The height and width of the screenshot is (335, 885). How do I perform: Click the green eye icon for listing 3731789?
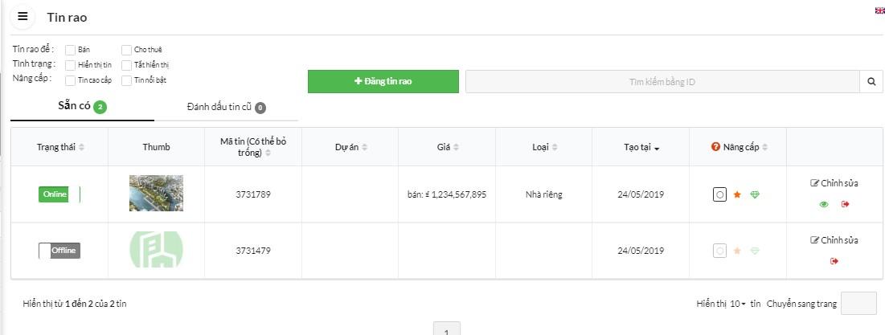click(x=824, y=204)
